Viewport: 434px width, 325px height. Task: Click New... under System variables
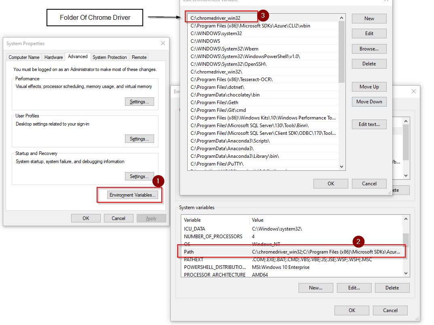(x=316, y=288)
